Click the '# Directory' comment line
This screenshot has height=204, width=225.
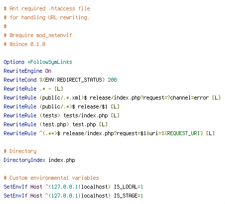20,151
